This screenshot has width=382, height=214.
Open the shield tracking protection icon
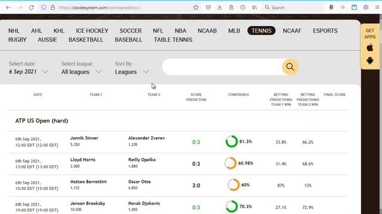pyautogui.click(x=44, y=7)
